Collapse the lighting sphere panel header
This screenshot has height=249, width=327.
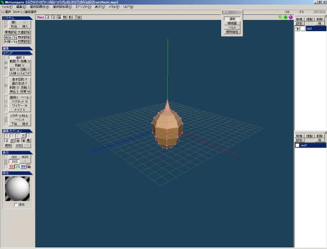tap(17, 173)
